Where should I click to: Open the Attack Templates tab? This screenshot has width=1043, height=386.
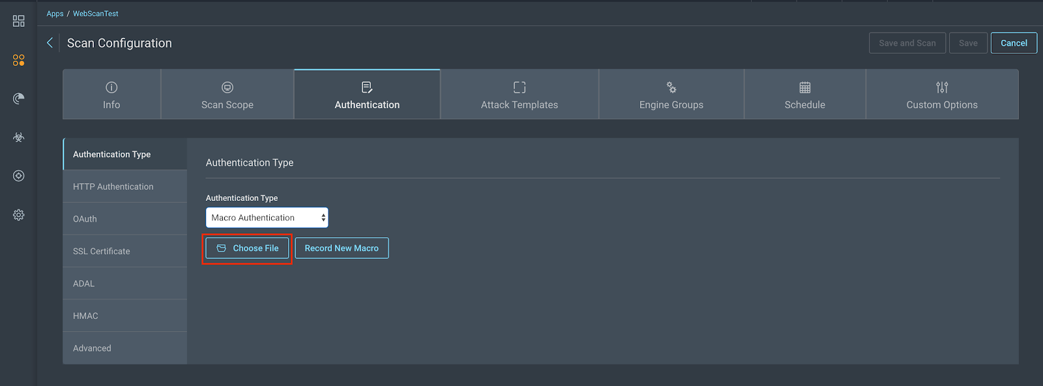pos(519,95)
